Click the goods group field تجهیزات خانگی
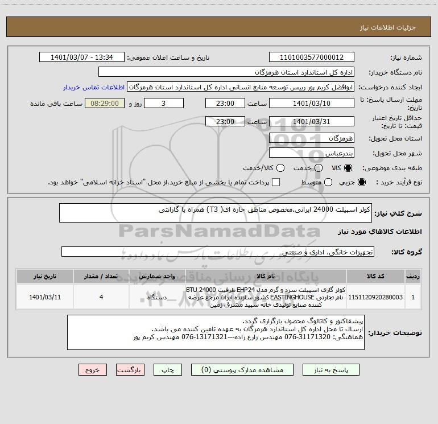 [218, 252]
